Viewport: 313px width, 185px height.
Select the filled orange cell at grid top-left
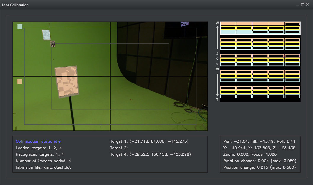[228, 24]
